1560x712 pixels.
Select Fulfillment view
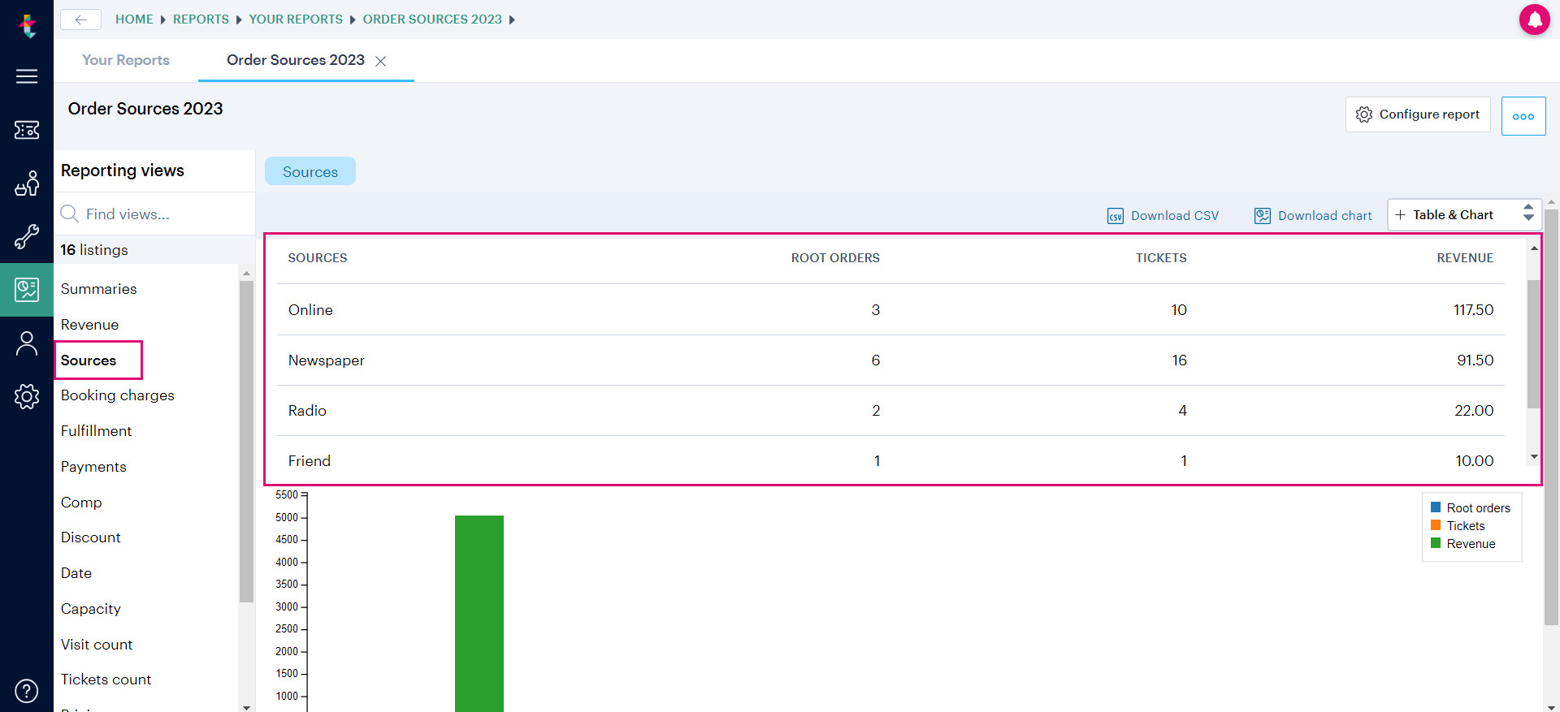pos(97,431)
